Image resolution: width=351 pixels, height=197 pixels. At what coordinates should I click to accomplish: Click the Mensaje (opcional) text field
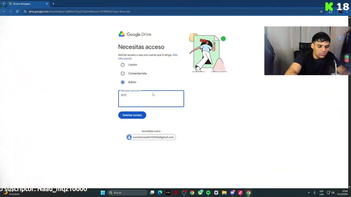(151, 99)
